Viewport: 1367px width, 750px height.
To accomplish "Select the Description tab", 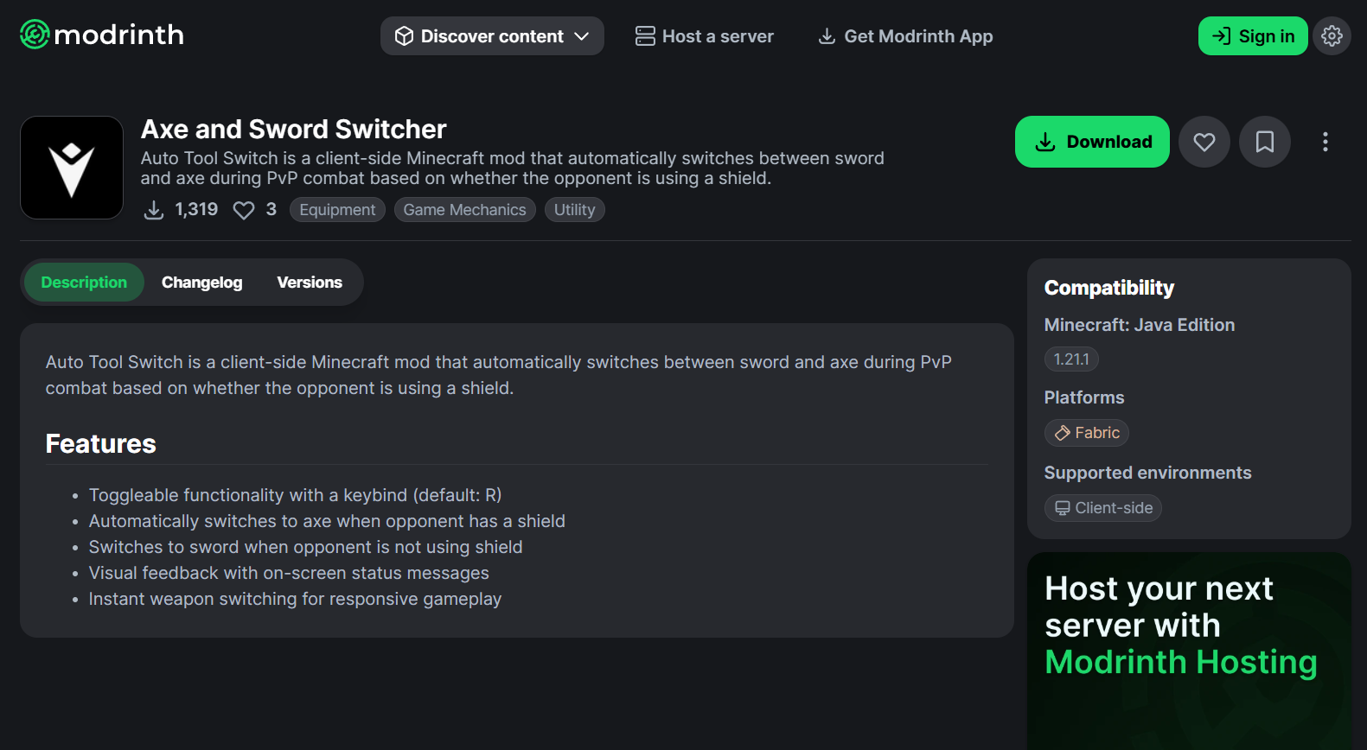I will 84,283.
